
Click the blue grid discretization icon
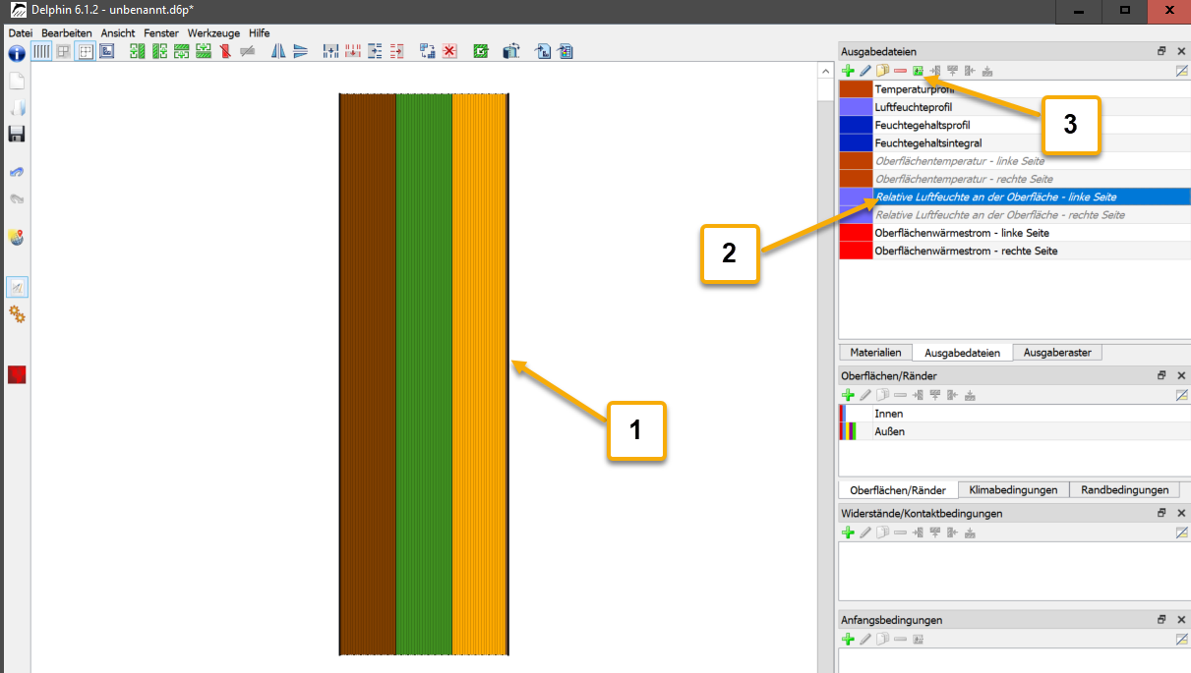point(330,51)
